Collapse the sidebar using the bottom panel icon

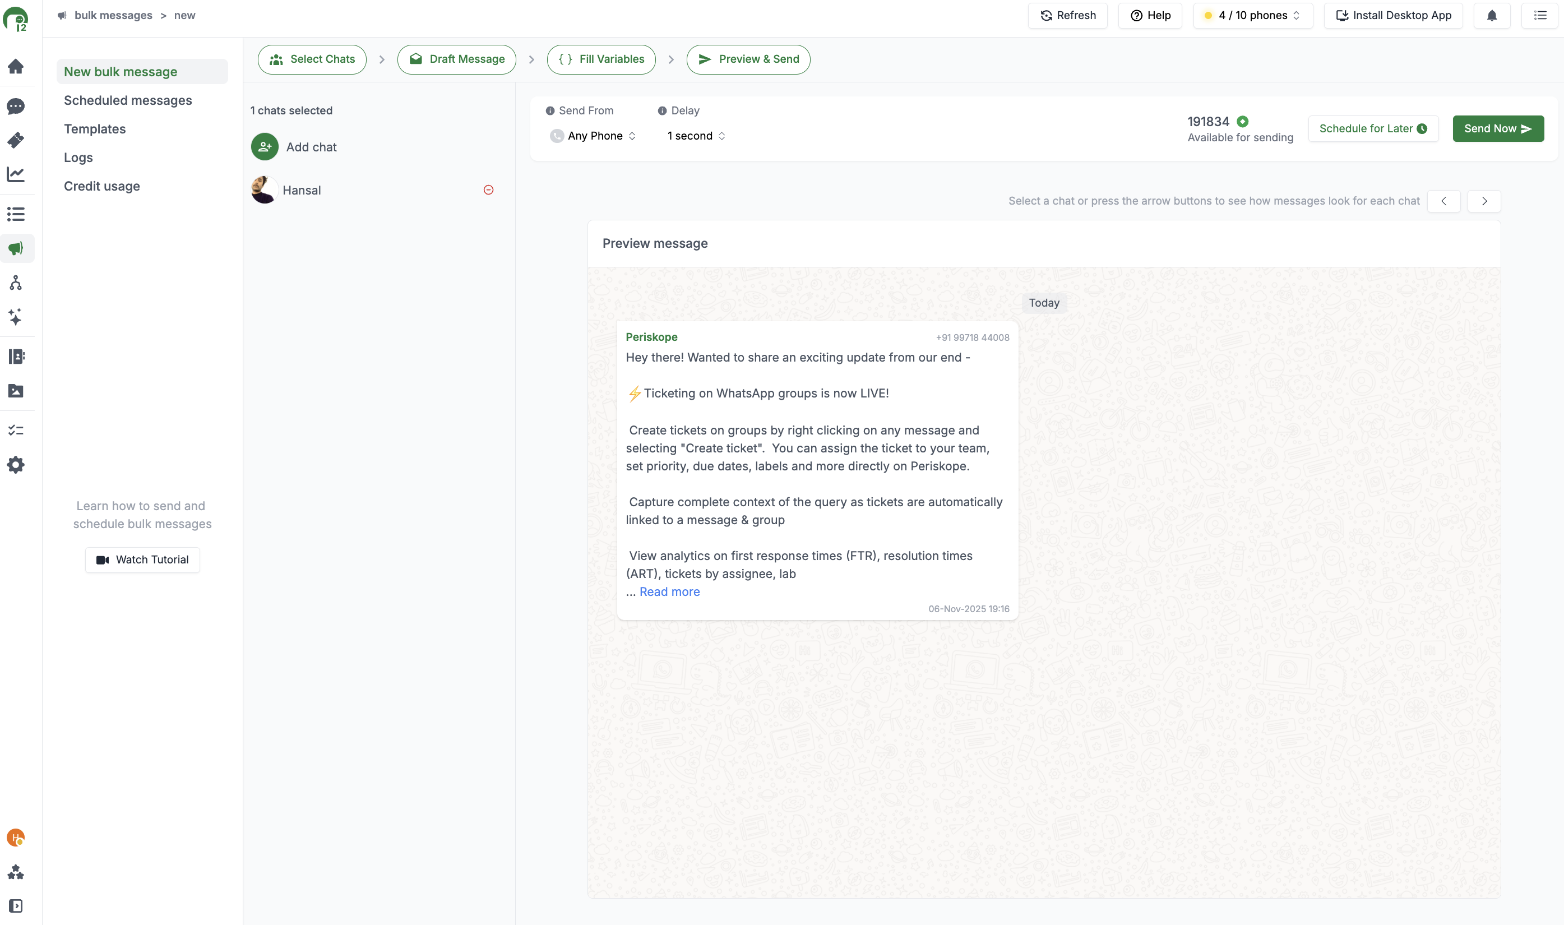[16, 906]
